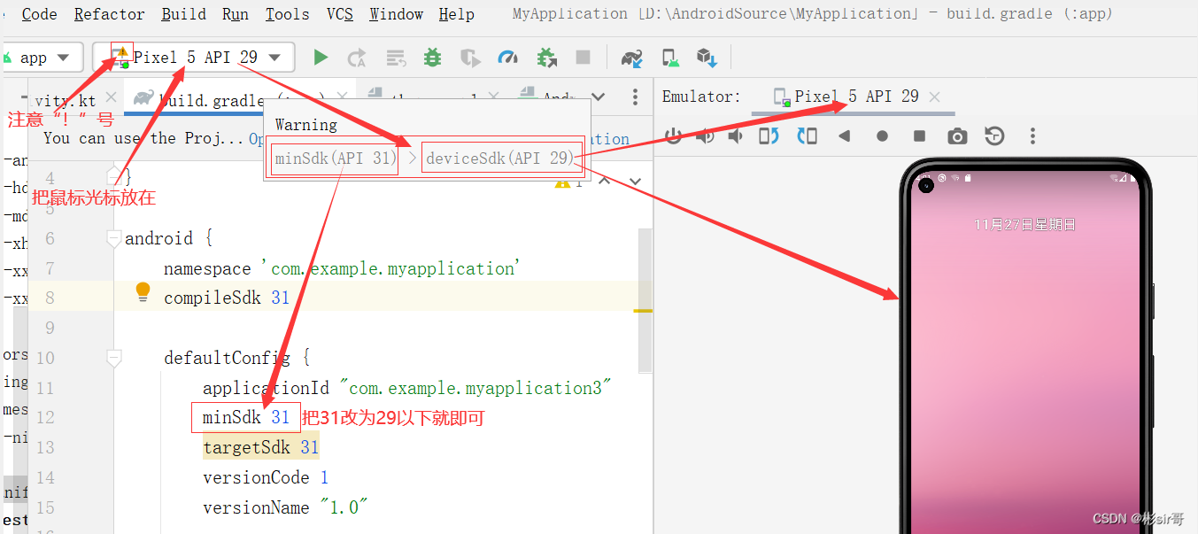Click minSdk 31 in the editor
The height and width of the screenshot is (534, 1198).
[x=246, y=416]
